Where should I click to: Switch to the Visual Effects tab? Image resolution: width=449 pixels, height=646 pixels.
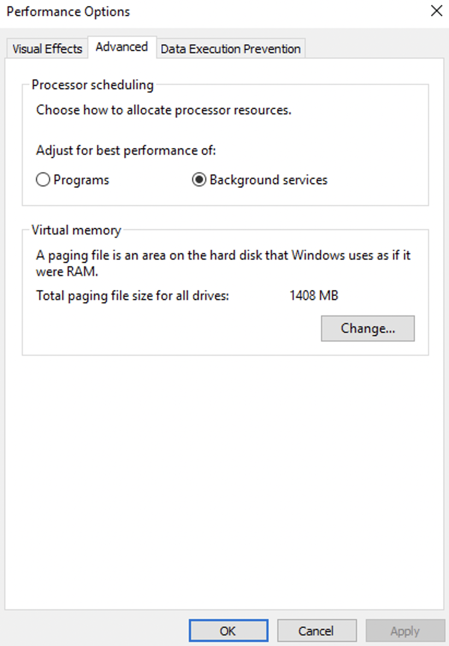(47, 49)
